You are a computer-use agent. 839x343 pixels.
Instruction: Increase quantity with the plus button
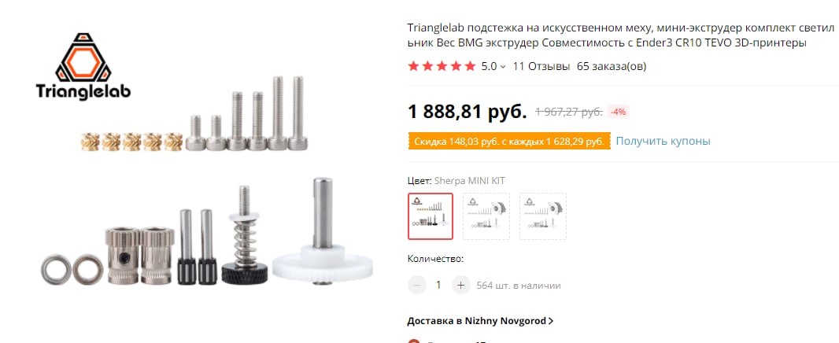point(460,286)
